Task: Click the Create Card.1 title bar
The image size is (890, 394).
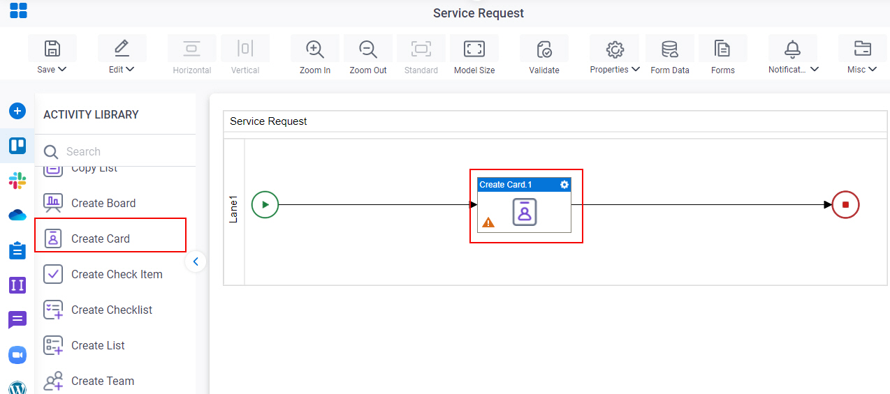Action: (x=524, y=185)
